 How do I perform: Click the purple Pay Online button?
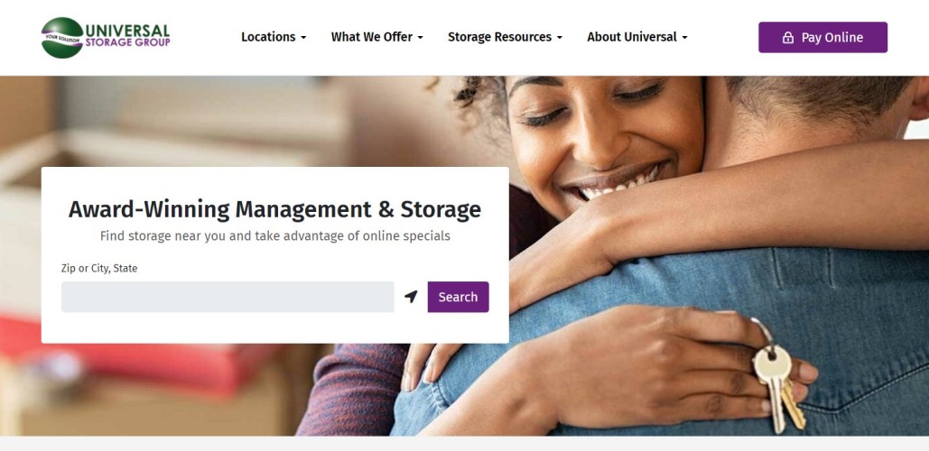[x=823, y=37]
